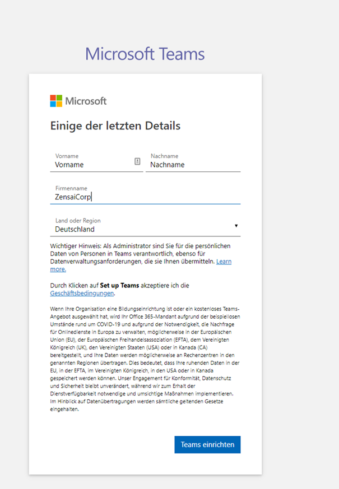Click the small Nachname label above field
The width and height of the screenshot is (339, 489).
(164, 156)
